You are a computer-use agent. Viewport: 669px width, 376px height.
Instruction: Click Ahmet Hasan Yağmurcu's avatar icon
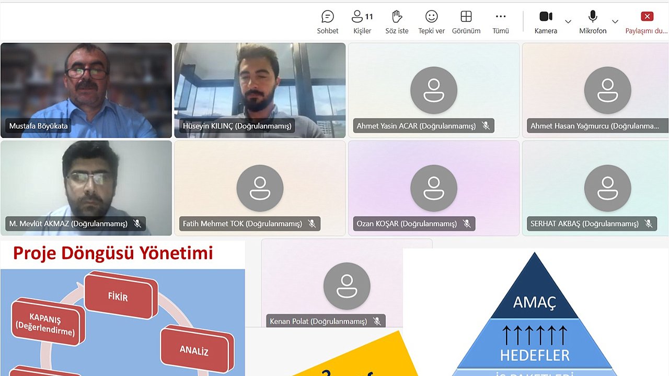(607, 90)
